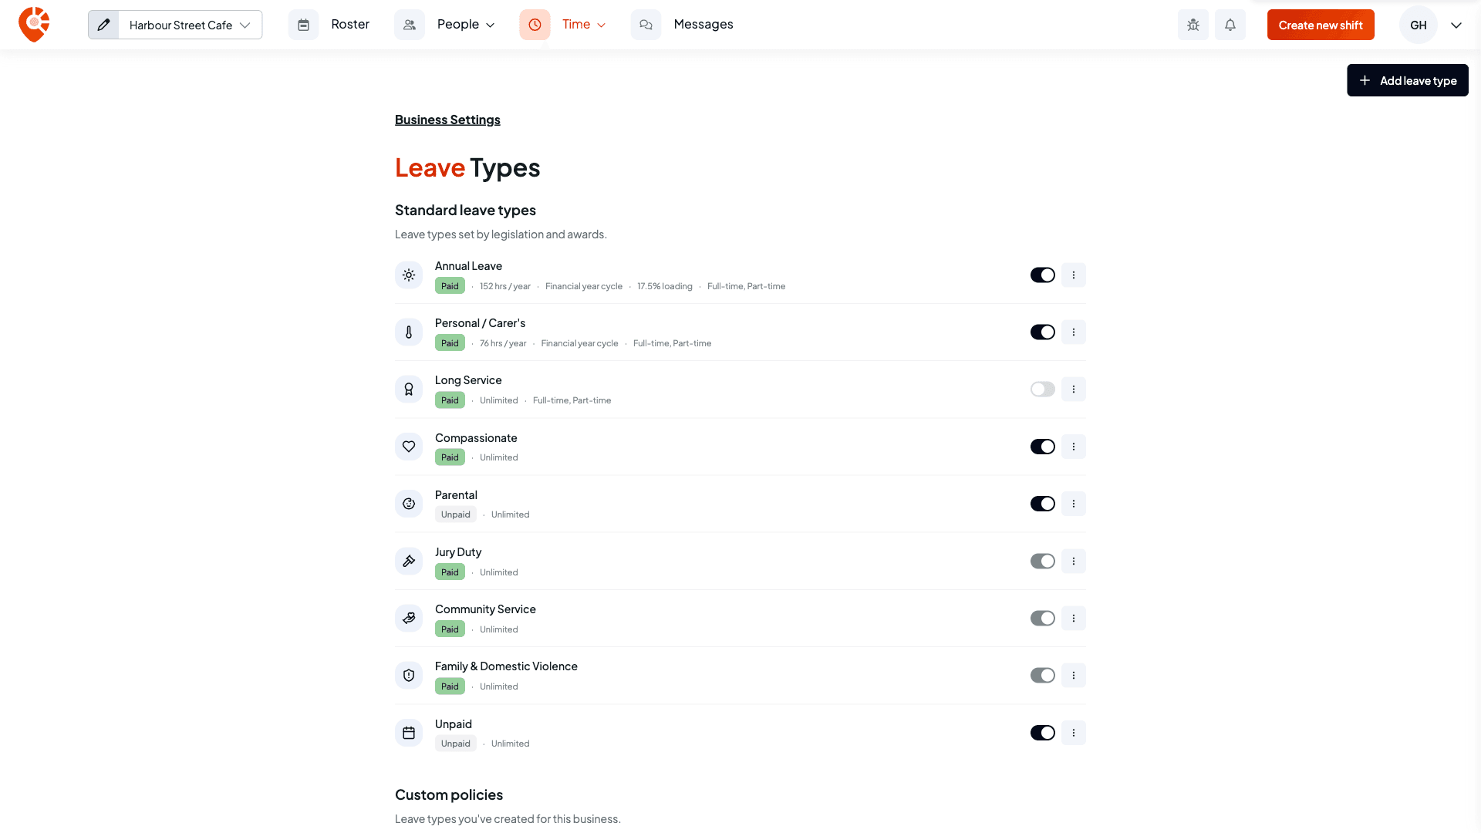Viewport: 1481px width, 833px height.
Task: Click the Unpaid badge under Parental
Action: pyautogui.click(x=455, y=514)
